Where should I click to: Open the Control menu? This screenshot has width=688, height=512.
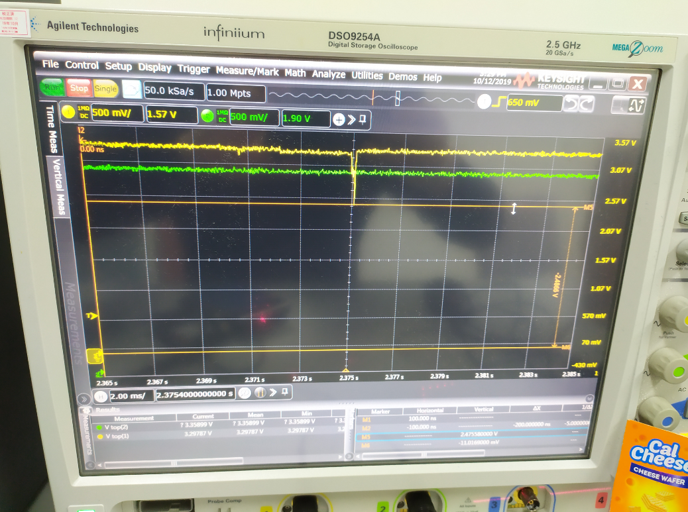[82, 65]
